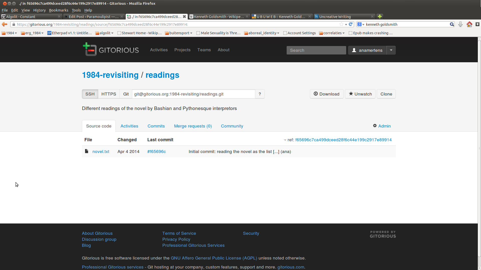Go to the Firefox home page icon
This screenshot has height=270, width=481.
(469, 24)
